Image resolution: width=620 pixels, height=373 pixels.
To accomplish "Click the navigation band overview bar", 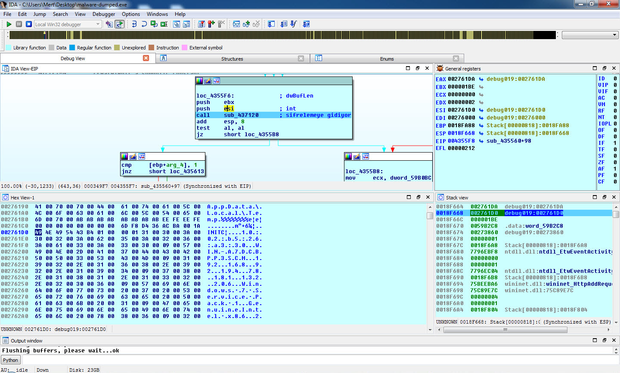I will [x=282, y=35].
